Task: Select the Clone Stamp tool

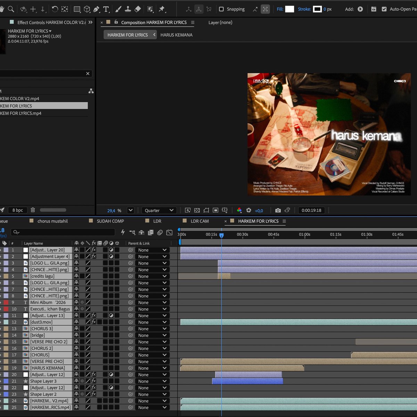Action: pos(128,9)
